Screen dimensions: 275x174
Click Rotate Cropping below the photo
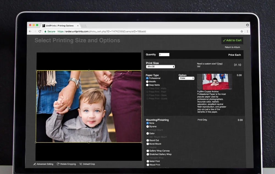[x=66, y=164]
